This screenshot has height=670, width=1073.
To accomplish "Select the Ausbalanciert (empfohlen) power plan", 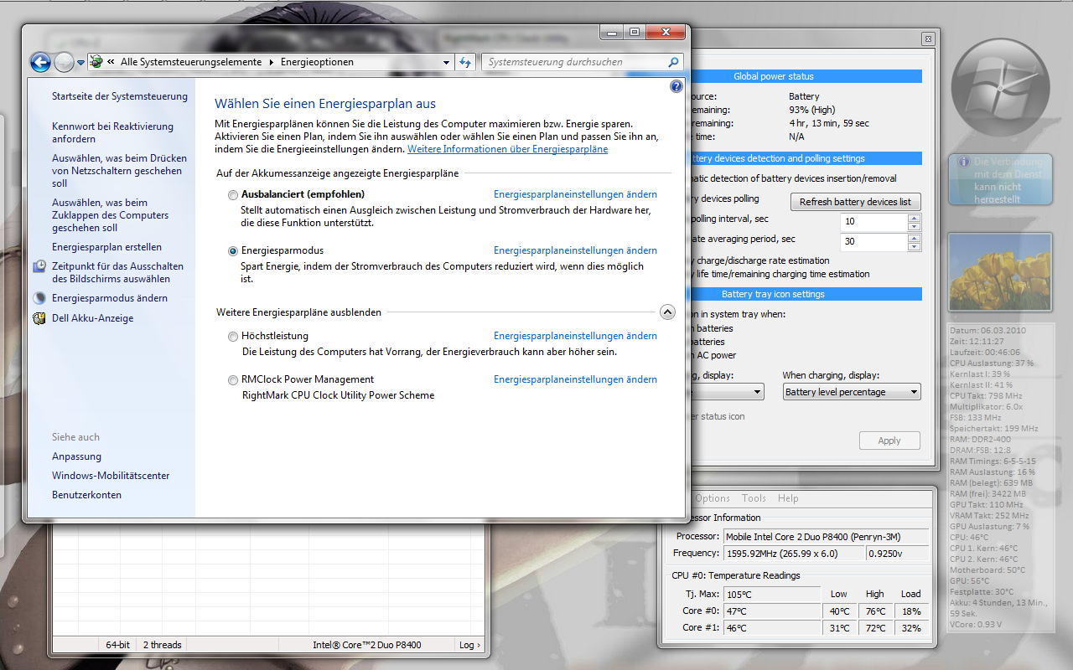I will pyautogui.click(x=233, y=194).
